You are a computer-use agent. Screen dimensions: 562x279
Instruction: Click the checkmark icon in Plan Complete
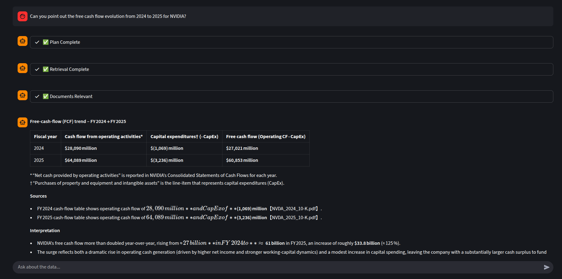pos(37,42)
